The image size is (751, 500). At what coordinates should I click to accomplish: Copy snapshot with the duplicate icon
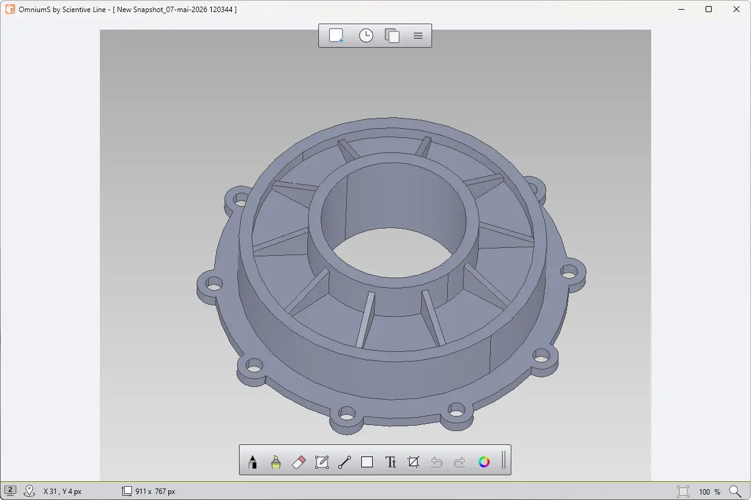pyautogui.click(x=392, y=36)
